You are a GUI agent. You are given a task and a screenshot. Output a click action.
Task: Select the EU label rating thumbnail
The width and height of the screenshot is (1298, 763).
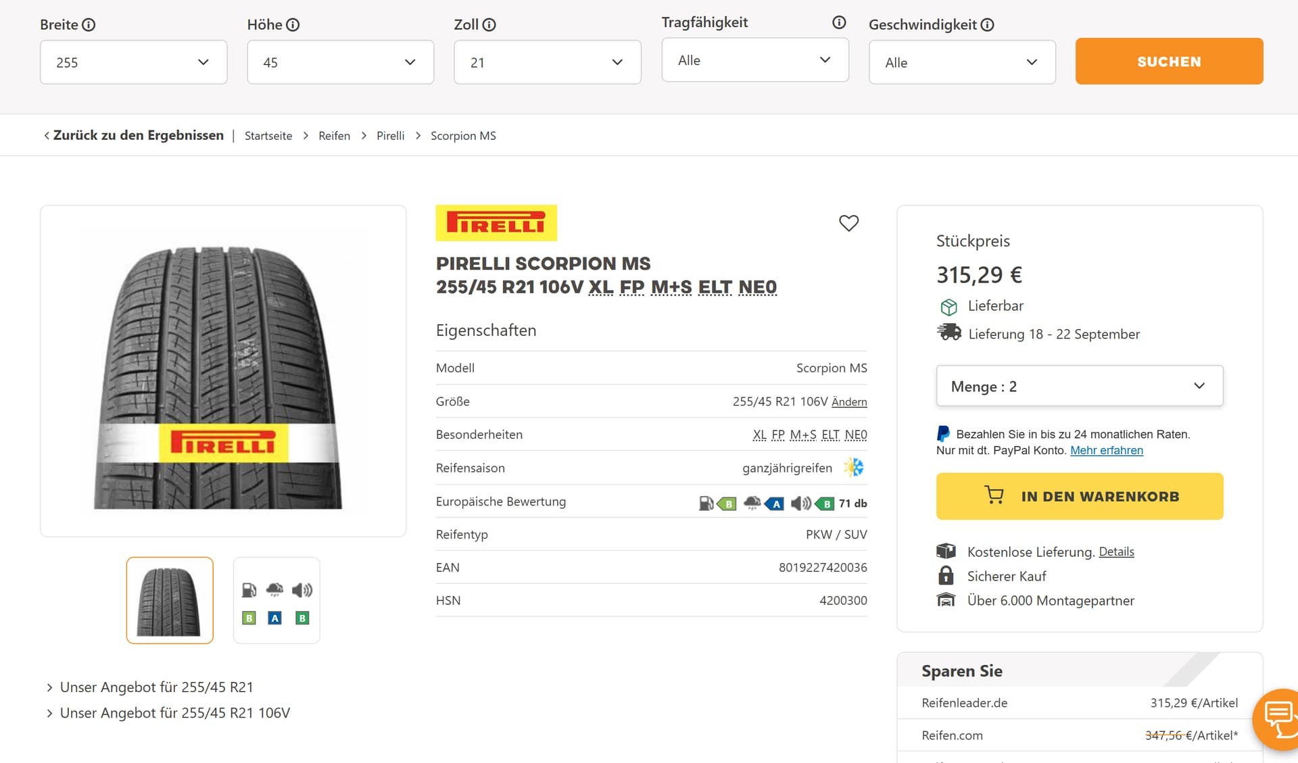[276, 600]
